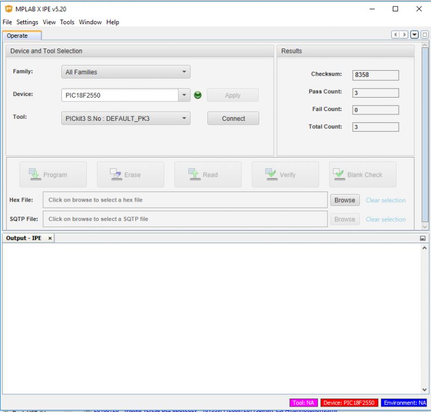431x412 pixels.
Task: Click the MPLAB X IPE app icon
Action: coord(9,9)
